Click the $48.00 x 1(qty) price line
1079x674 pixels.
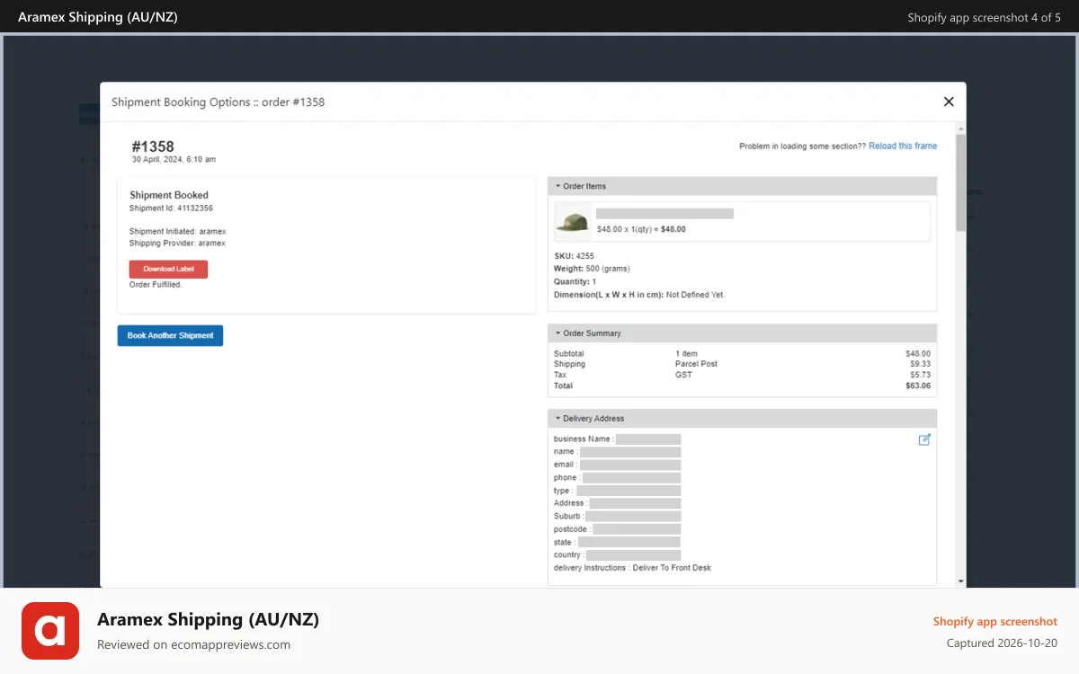(x=641, y=229)
